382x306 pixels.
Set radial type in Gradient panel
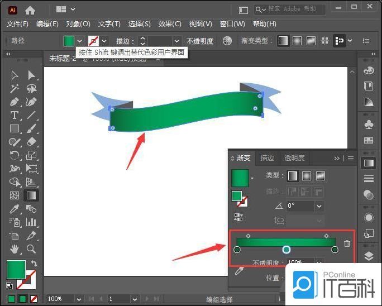[307, 176]
